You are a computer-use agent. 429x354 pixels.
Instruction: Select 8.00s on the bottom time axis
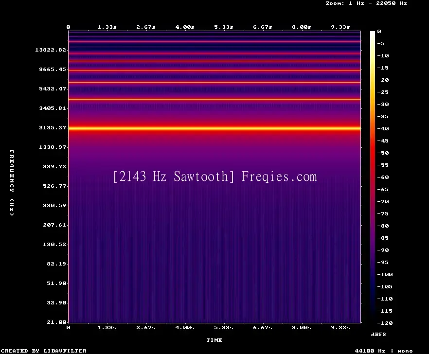click(301, 327)
